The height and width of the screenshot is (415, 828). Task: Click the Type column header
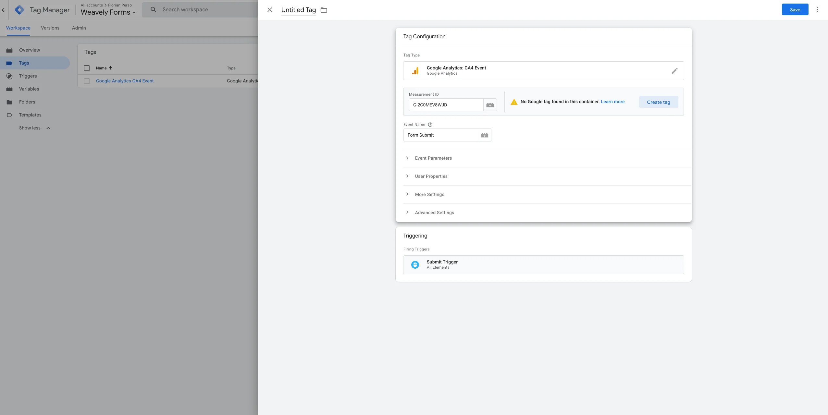tap(231, 68)
